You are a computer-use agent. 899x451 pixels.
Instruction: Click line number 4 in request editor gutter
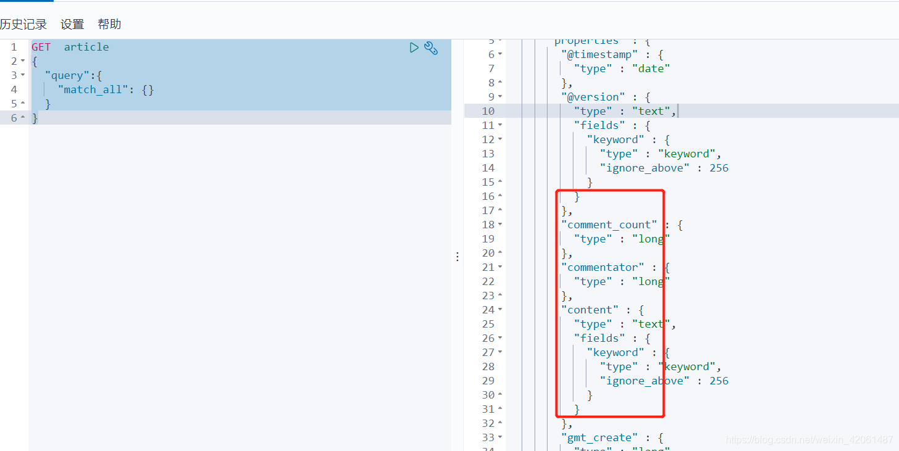coord(14,89)
